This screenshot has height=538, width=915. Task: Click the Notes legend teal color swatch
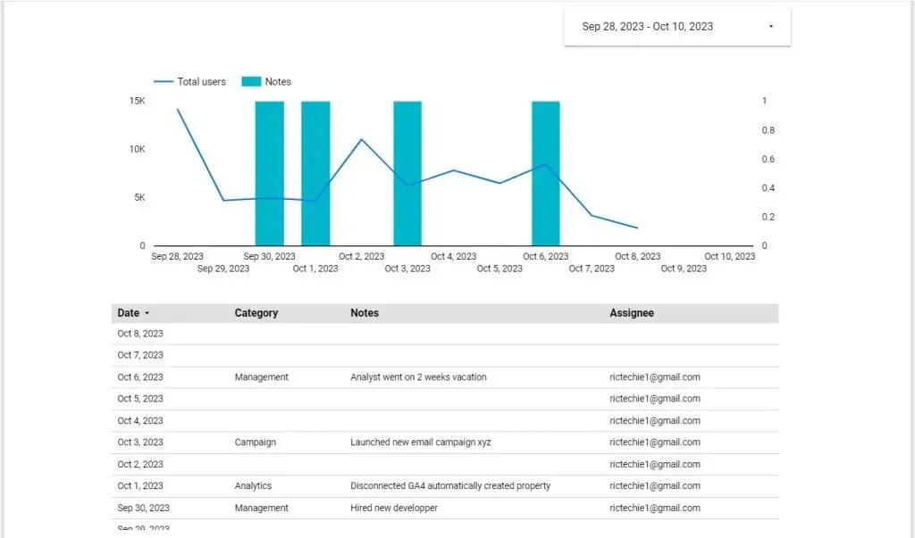[x=251, y=81]
